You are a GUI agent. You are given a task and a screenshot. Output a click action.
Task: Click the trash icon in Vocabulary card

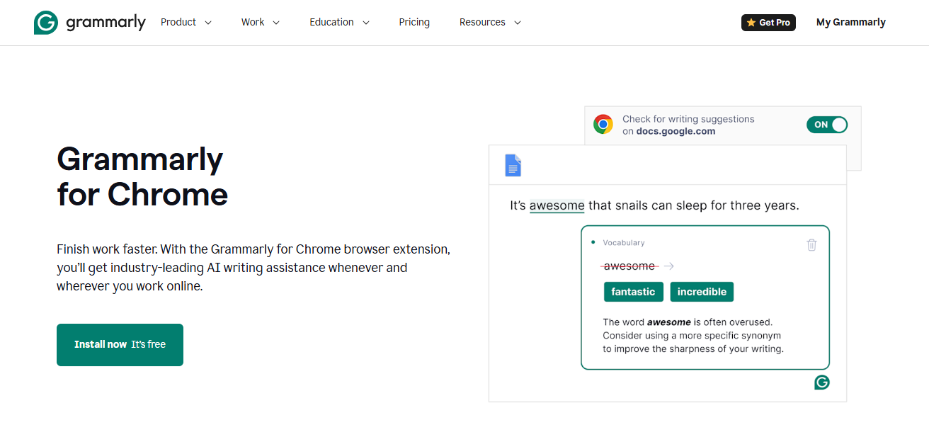811,244
